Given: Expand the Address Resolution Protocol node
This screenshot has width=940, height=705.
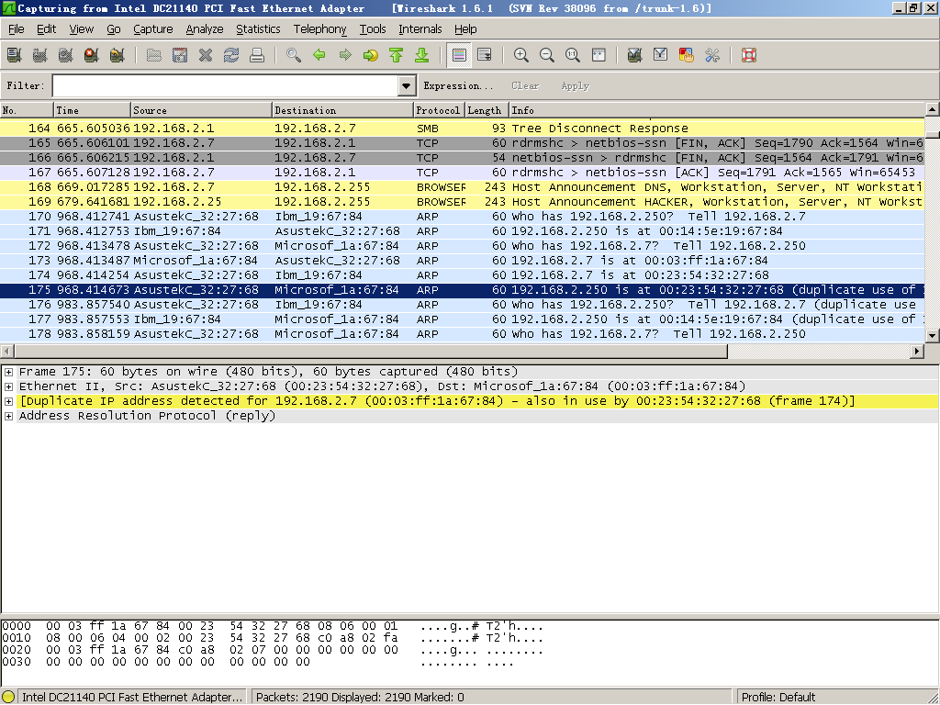Looking at the screenshot, I should click(9, 416).
